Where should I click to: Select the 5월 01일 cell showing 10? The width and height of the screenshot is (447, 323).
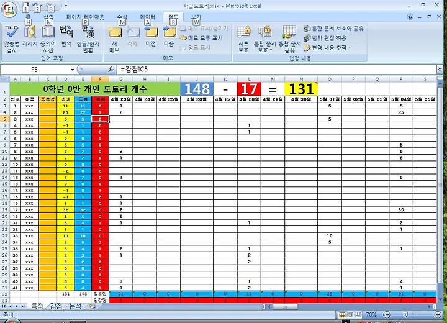tap(330, 235)
